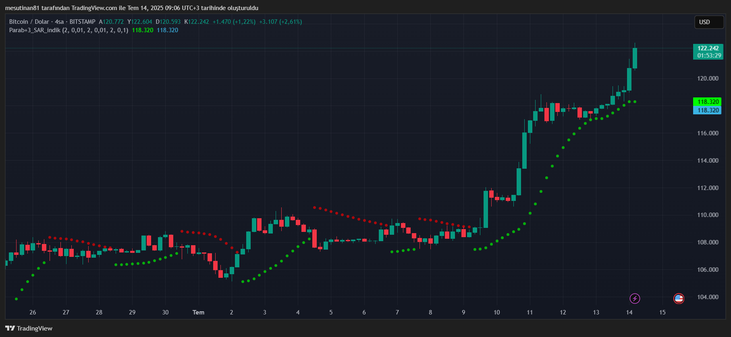Click the change text +3.107 (+2,61%)
731x337 pixels.
[x=280, y=22]
